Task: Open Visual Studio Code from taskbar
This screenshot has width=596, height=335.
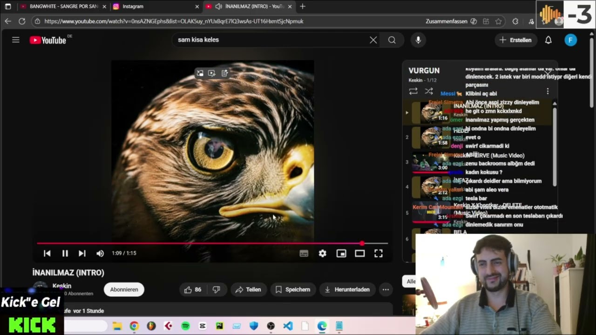Action: (x=288, y=326)
